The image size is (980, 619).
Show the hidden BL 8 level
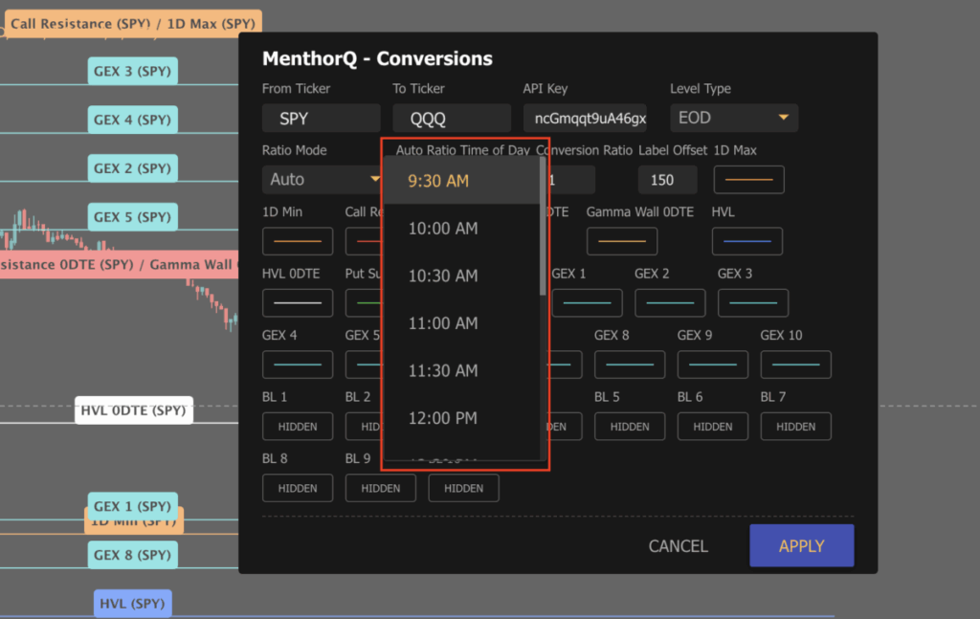297,488
